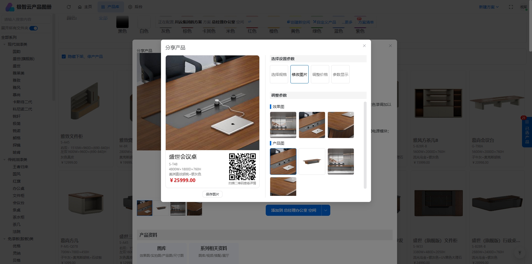Collapse the 传统油漆类 tree folder

tap(4, 160)
